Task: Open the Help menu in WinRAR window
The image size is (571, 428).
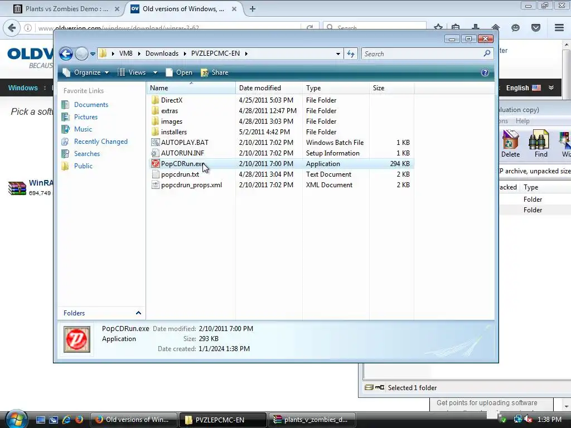Action: [x=522, y=121]
